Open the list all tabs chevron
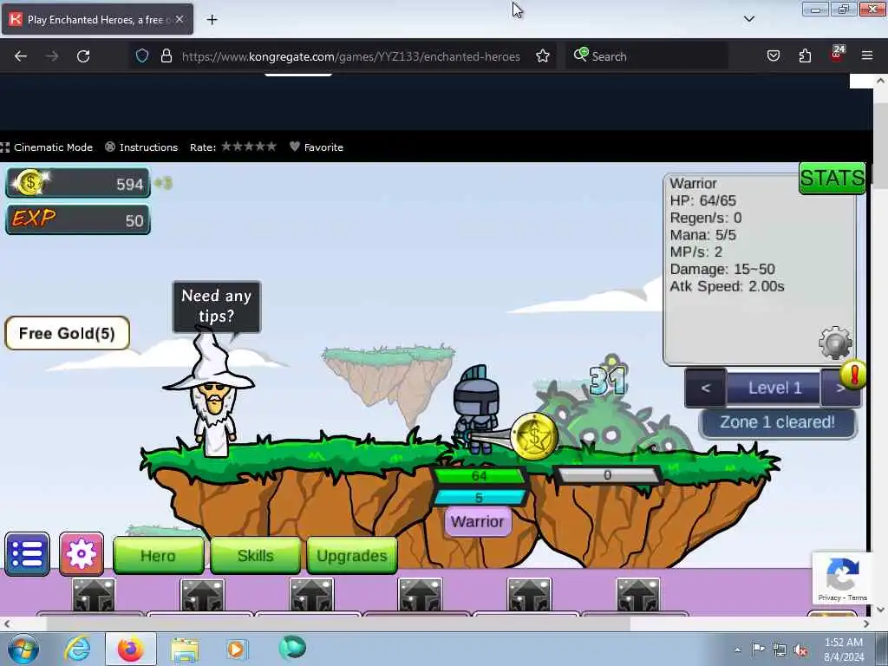This screenshot has width=888, height=666. [x=748, y=19]
